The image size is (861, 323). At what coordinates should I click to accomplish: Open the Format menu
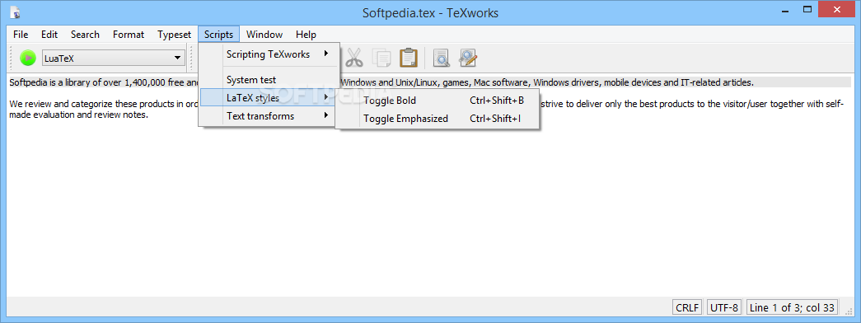pyautogui.click(x=129, y=34)
